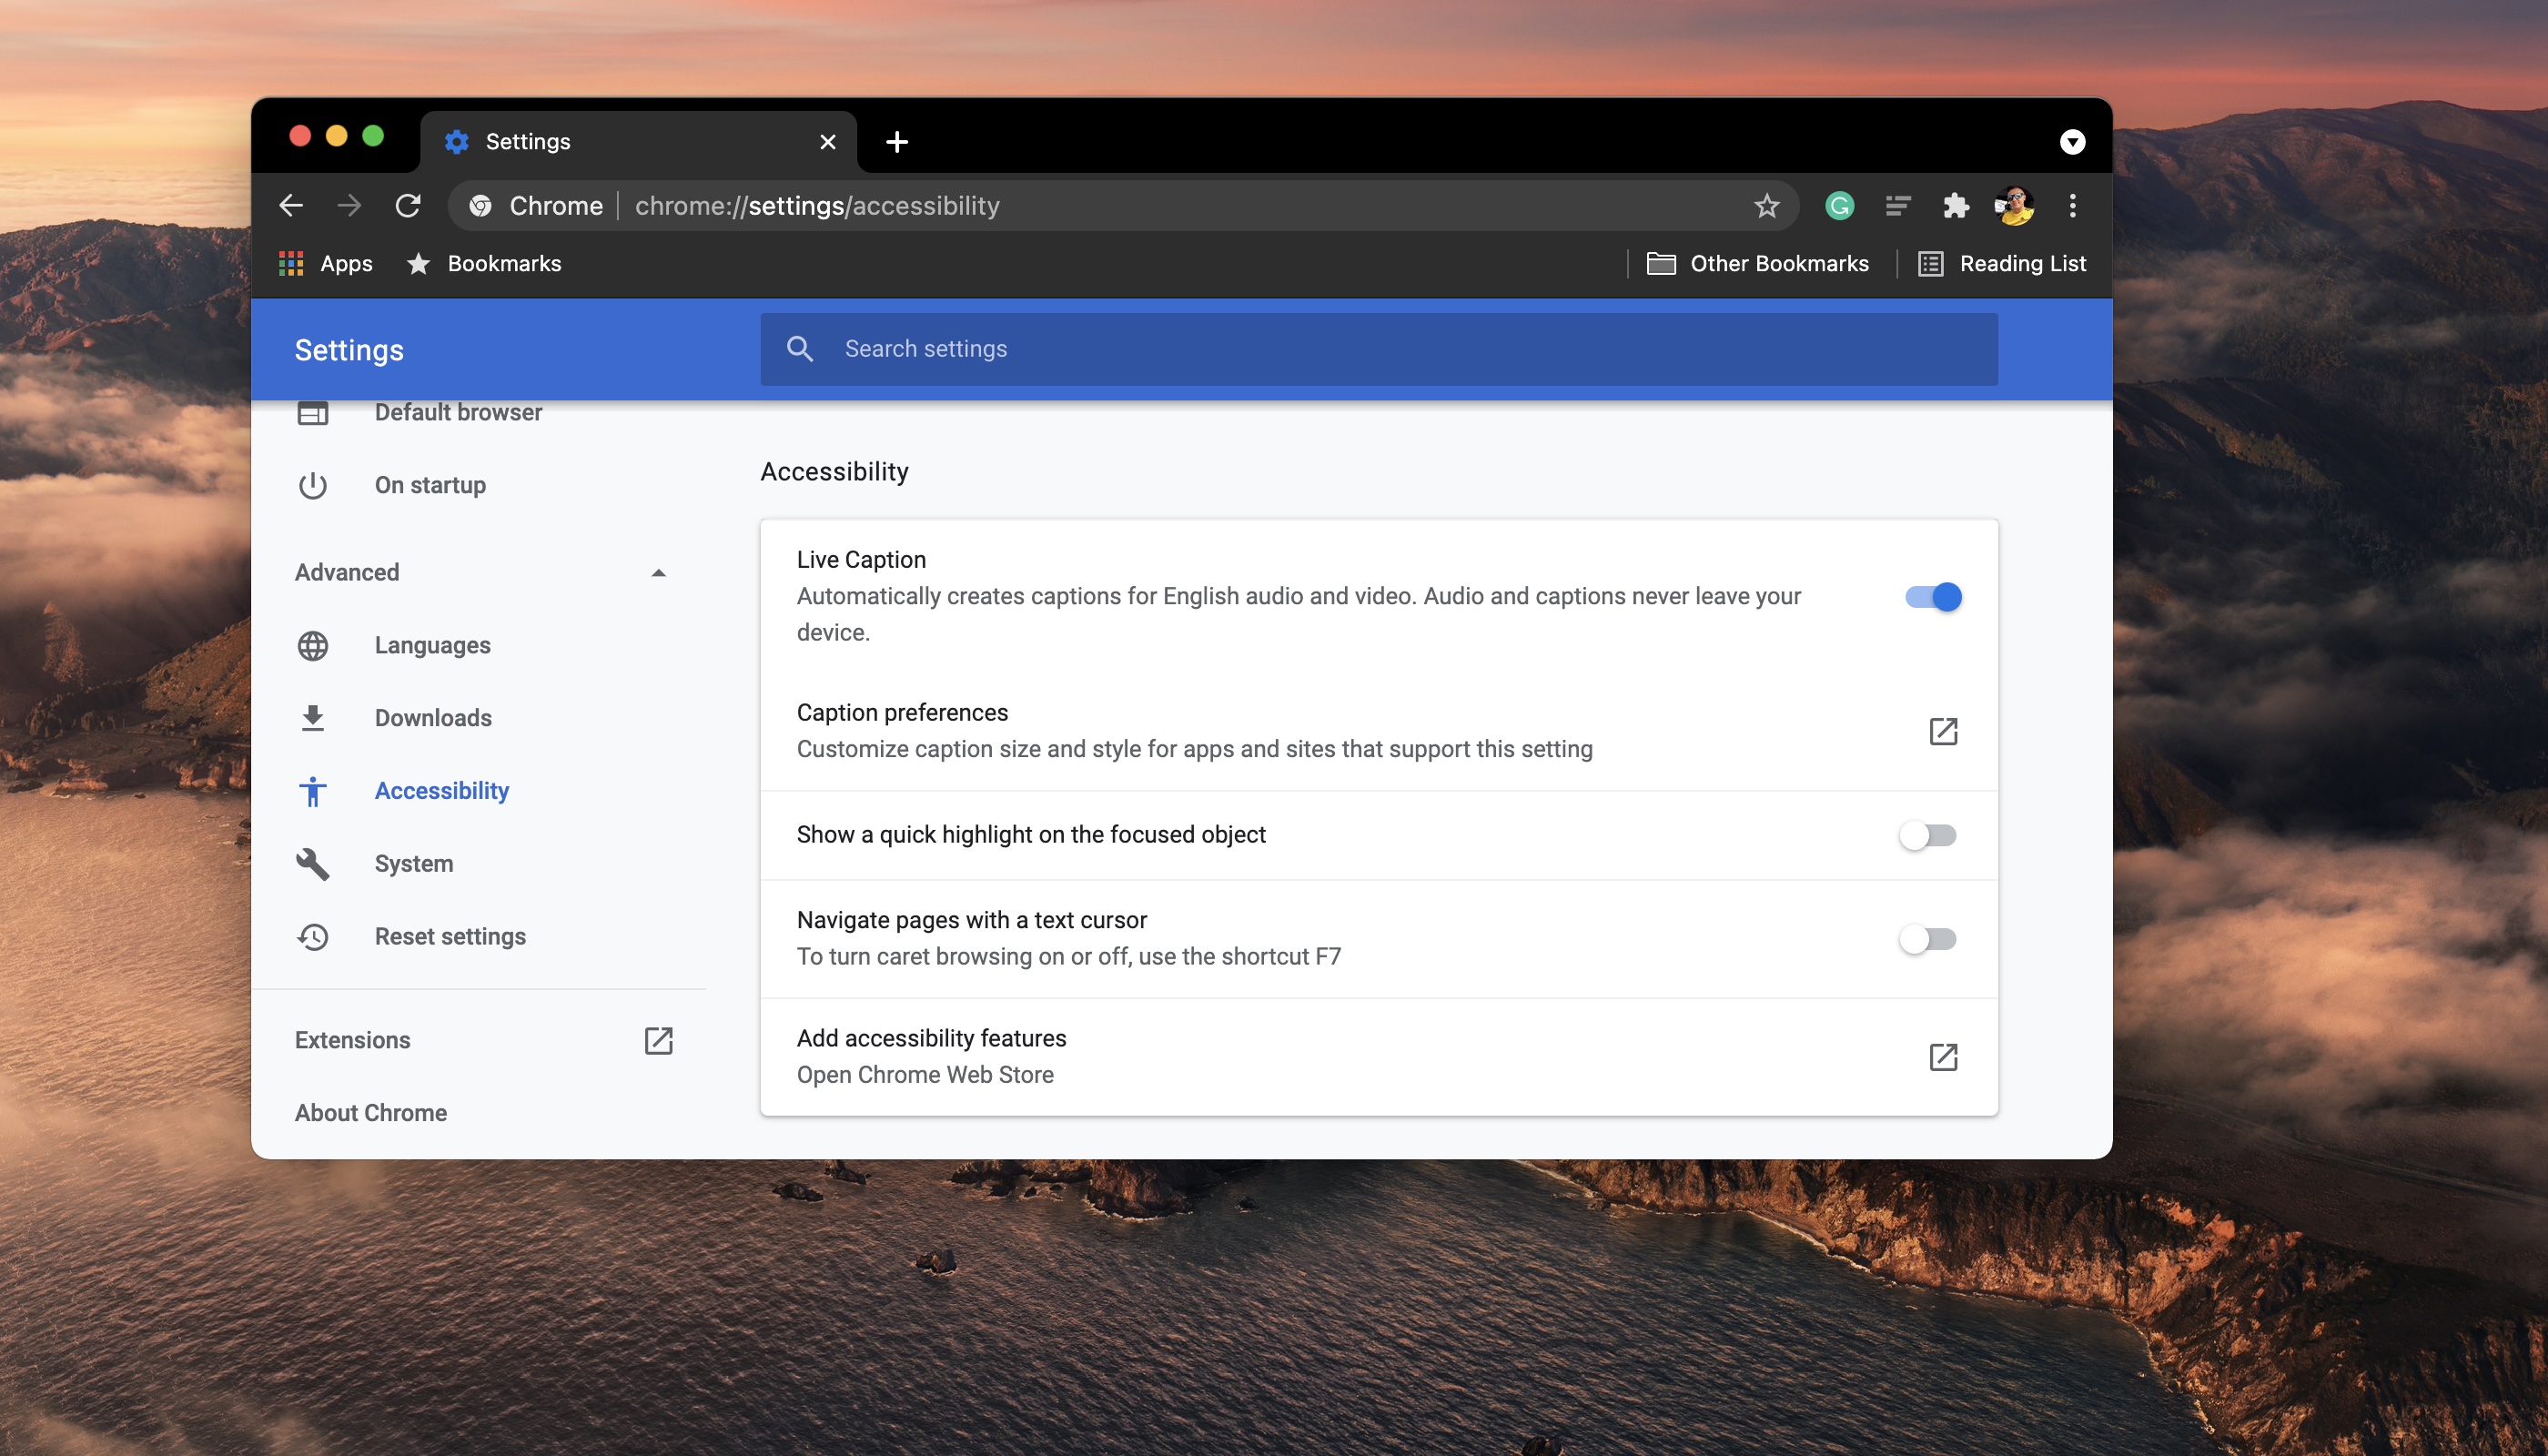
Task: Click the forward navigation arrow
Action: pyautogui.click(x=349, y=206)
